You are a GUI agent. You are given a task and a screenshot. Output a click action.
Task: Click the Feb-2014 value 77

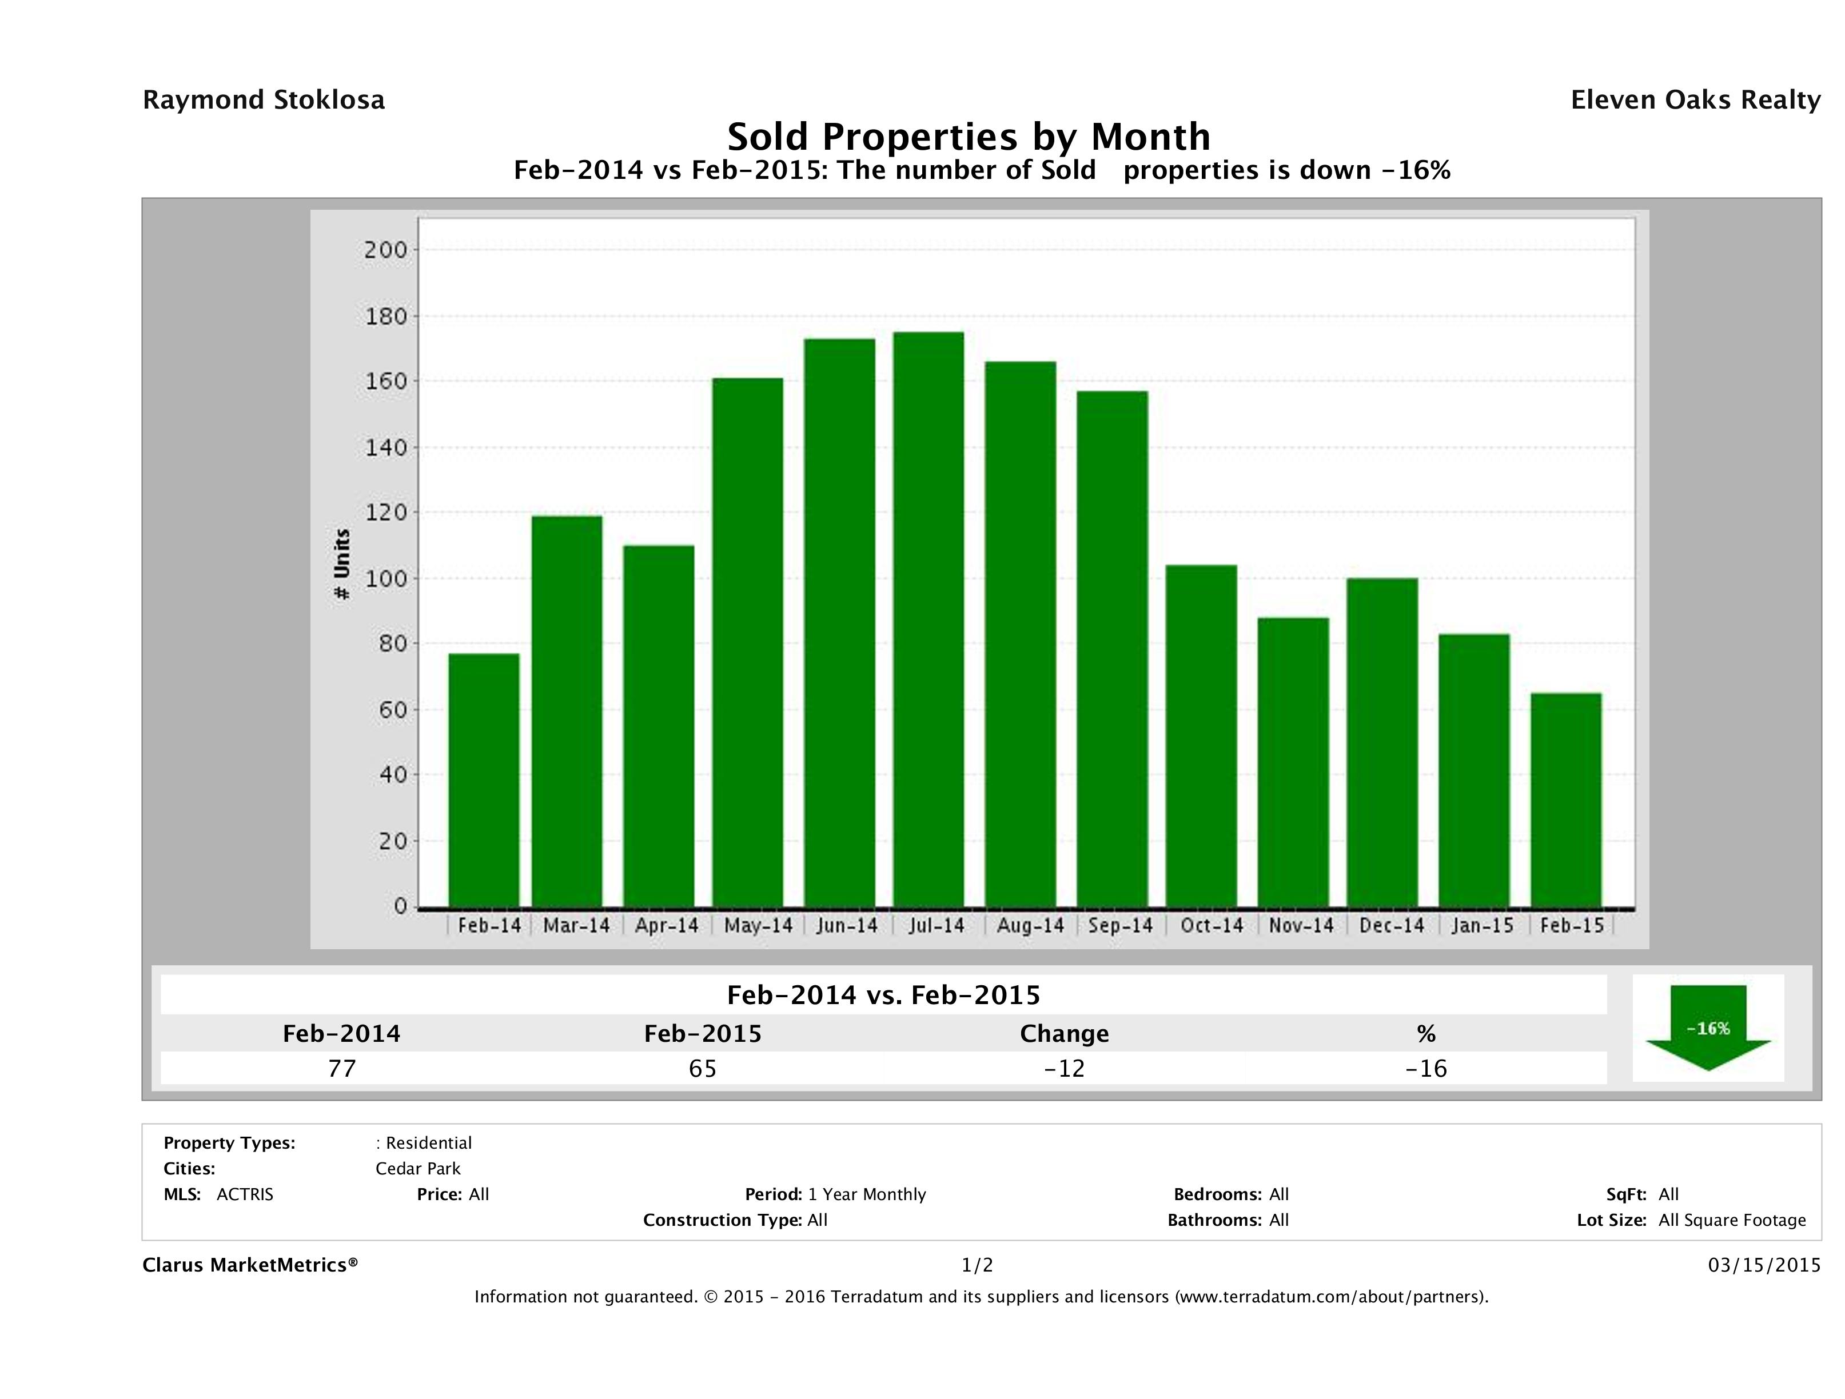coord(342,1068)
